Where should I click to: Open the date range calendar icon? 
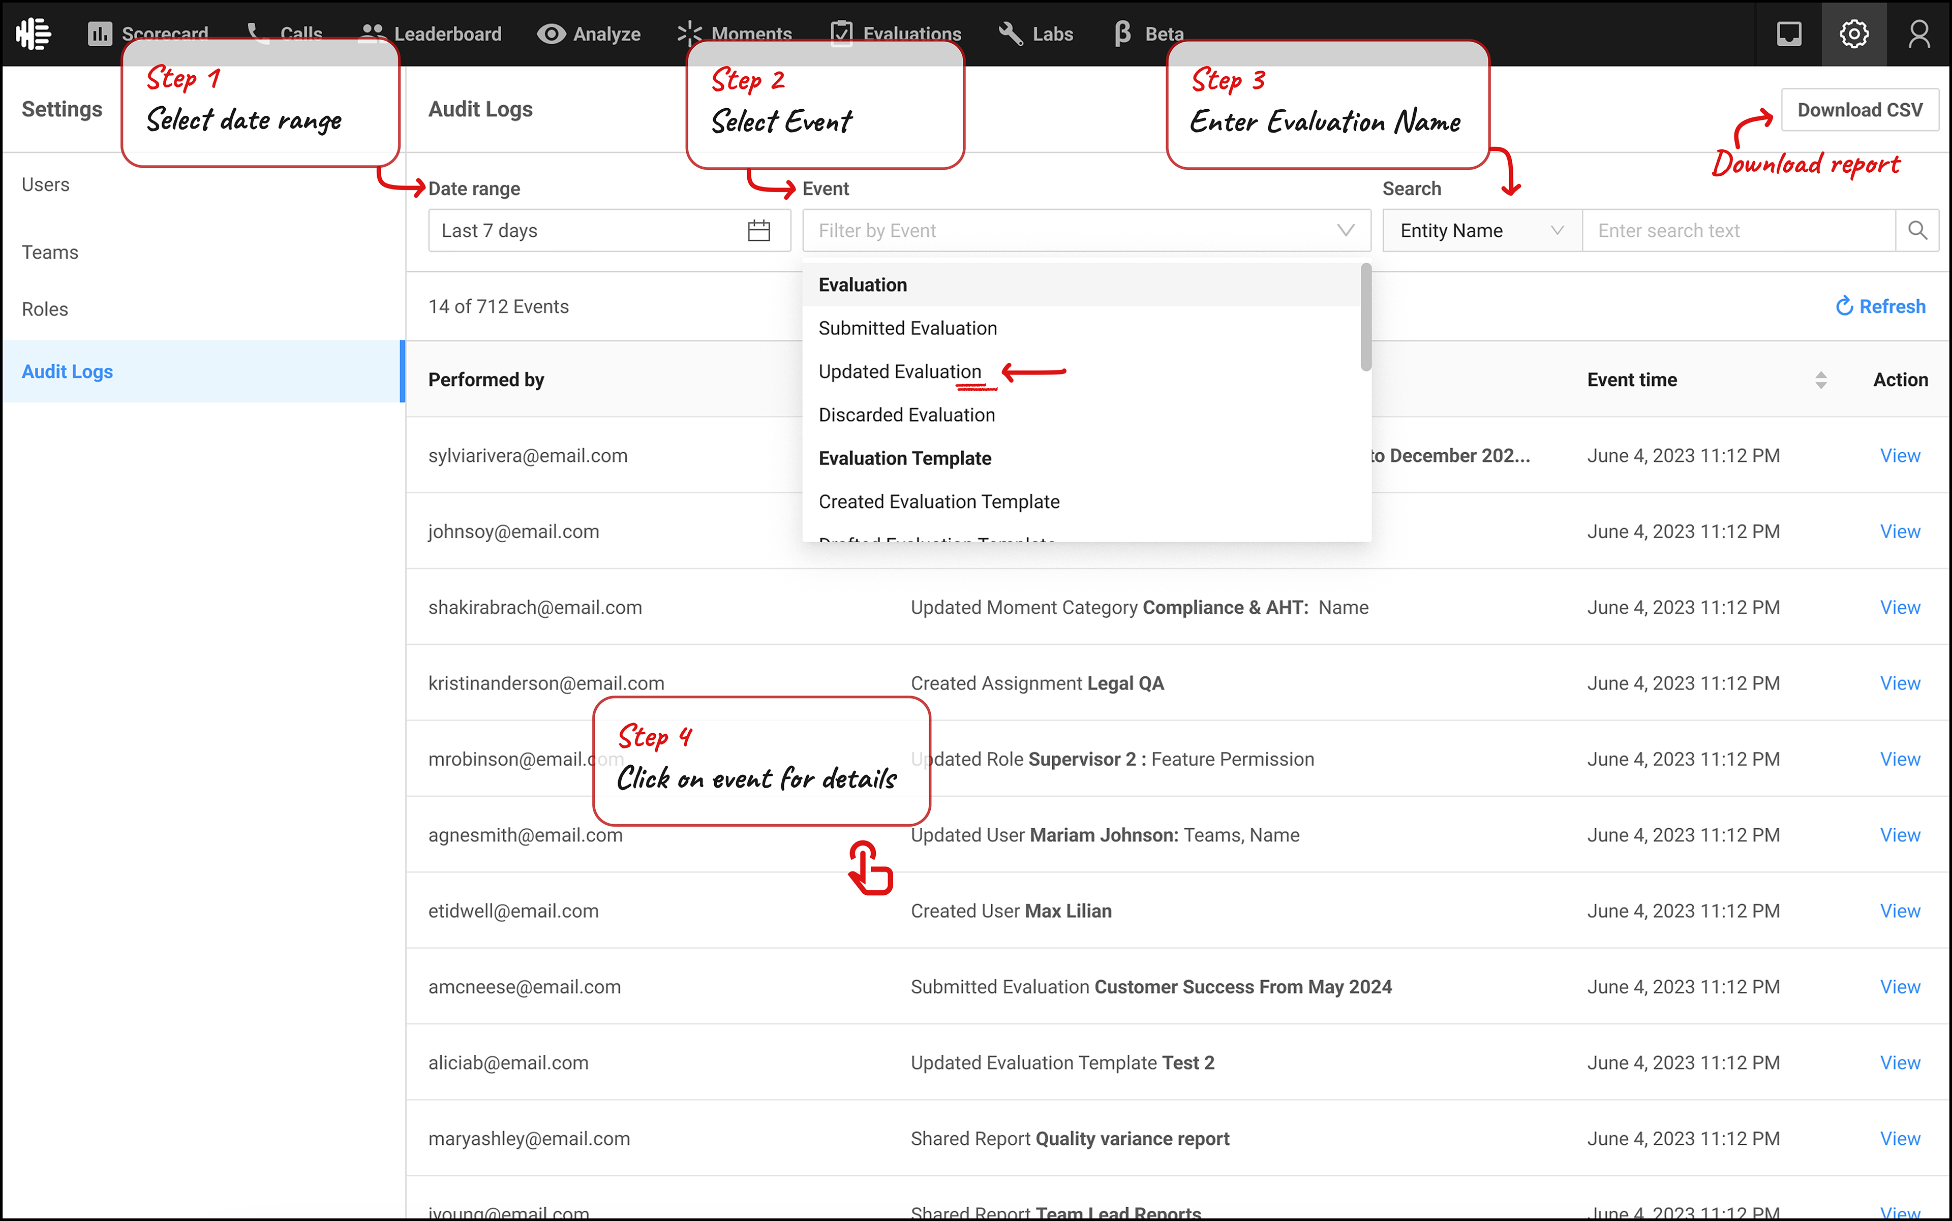(x=758, y=231)
